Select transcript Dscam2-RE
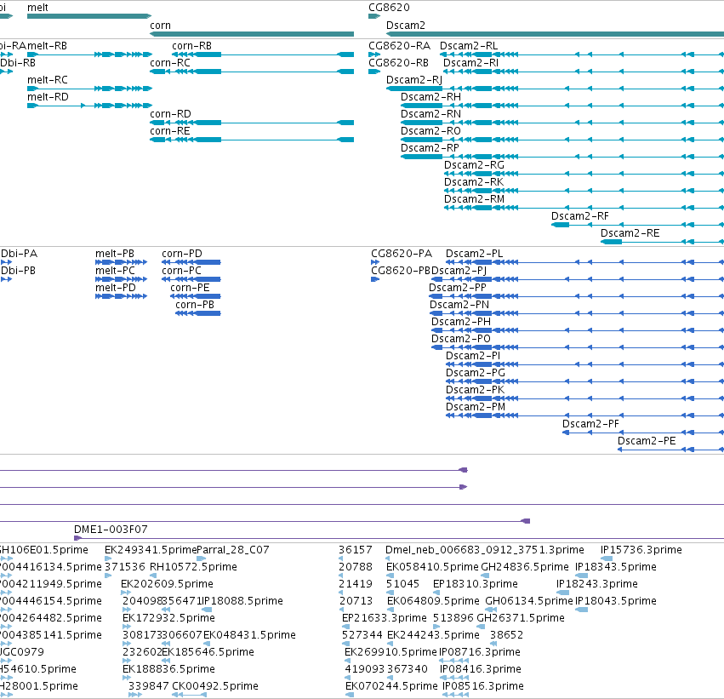 click(x=662, y=242)
